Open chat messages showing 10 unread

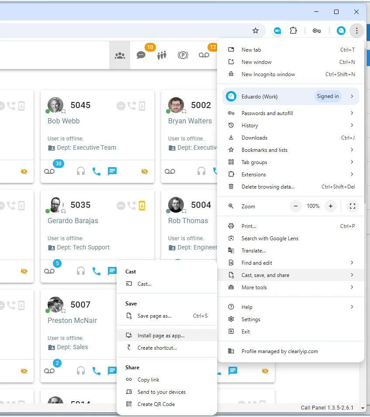coord(141,55)
